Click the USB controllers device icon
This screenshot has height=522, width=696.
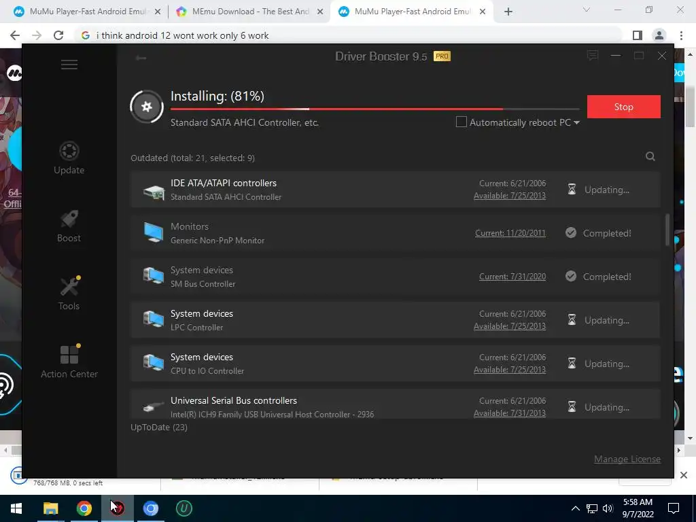(x=154, y=406)
